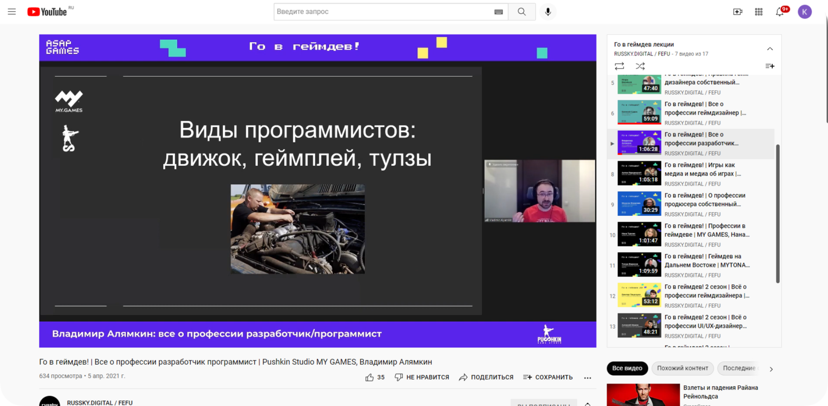Open the YouTube apps grid

pos(759,12)
